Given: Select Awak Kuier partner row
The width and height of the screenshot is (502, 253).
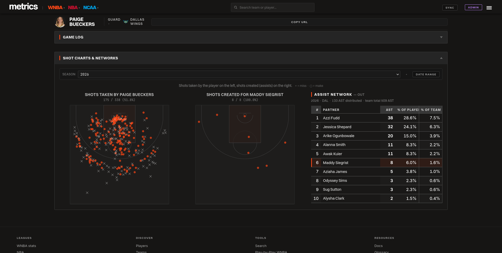Looking at the screenshot, I should [376, 154].
